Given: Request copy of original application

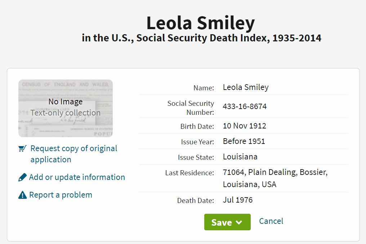Looking at the screenshot, I should coord(73,154).
